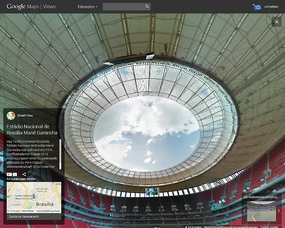Open the Erkunden dropdown menu
The height and width of the screenshot is (228, 285).
pyautogui.click(x=88, y=7)
